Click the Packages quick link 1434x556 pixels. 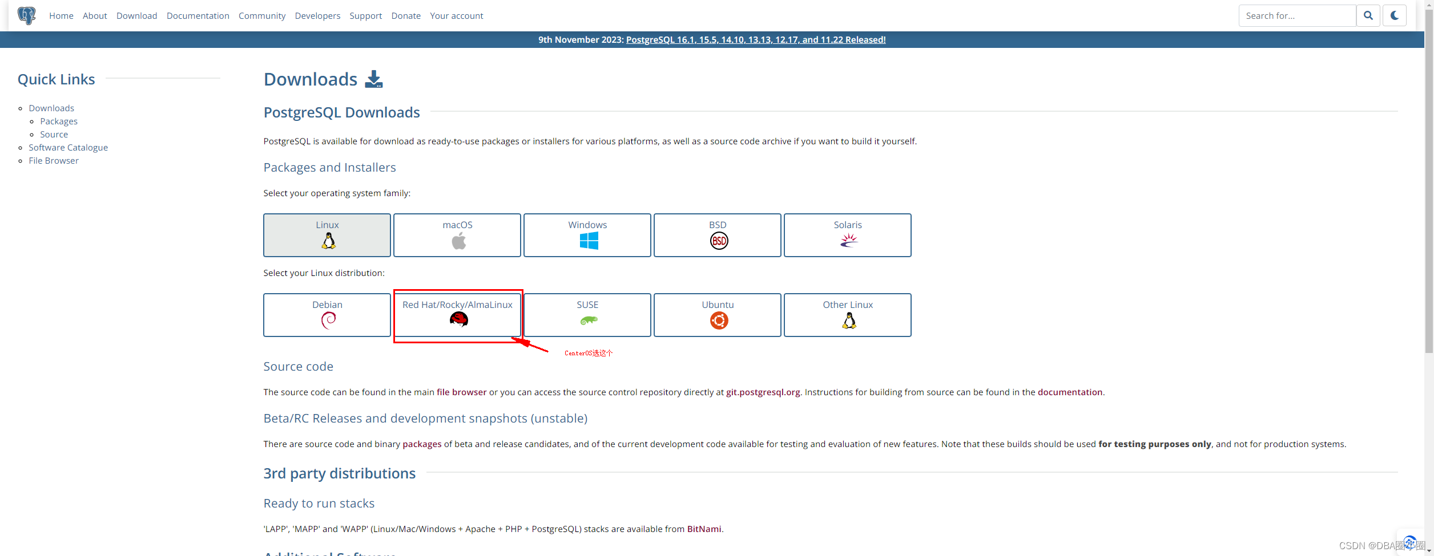click(x=59, y=121)
